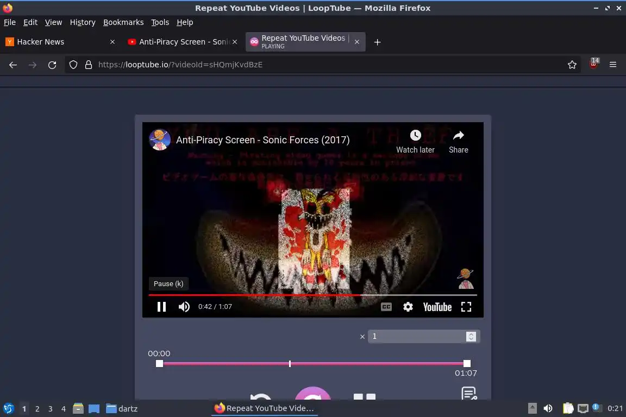Open the clipboard manager tray icon
This screenshot has height=417, width=626.
(x=568, y=408)
